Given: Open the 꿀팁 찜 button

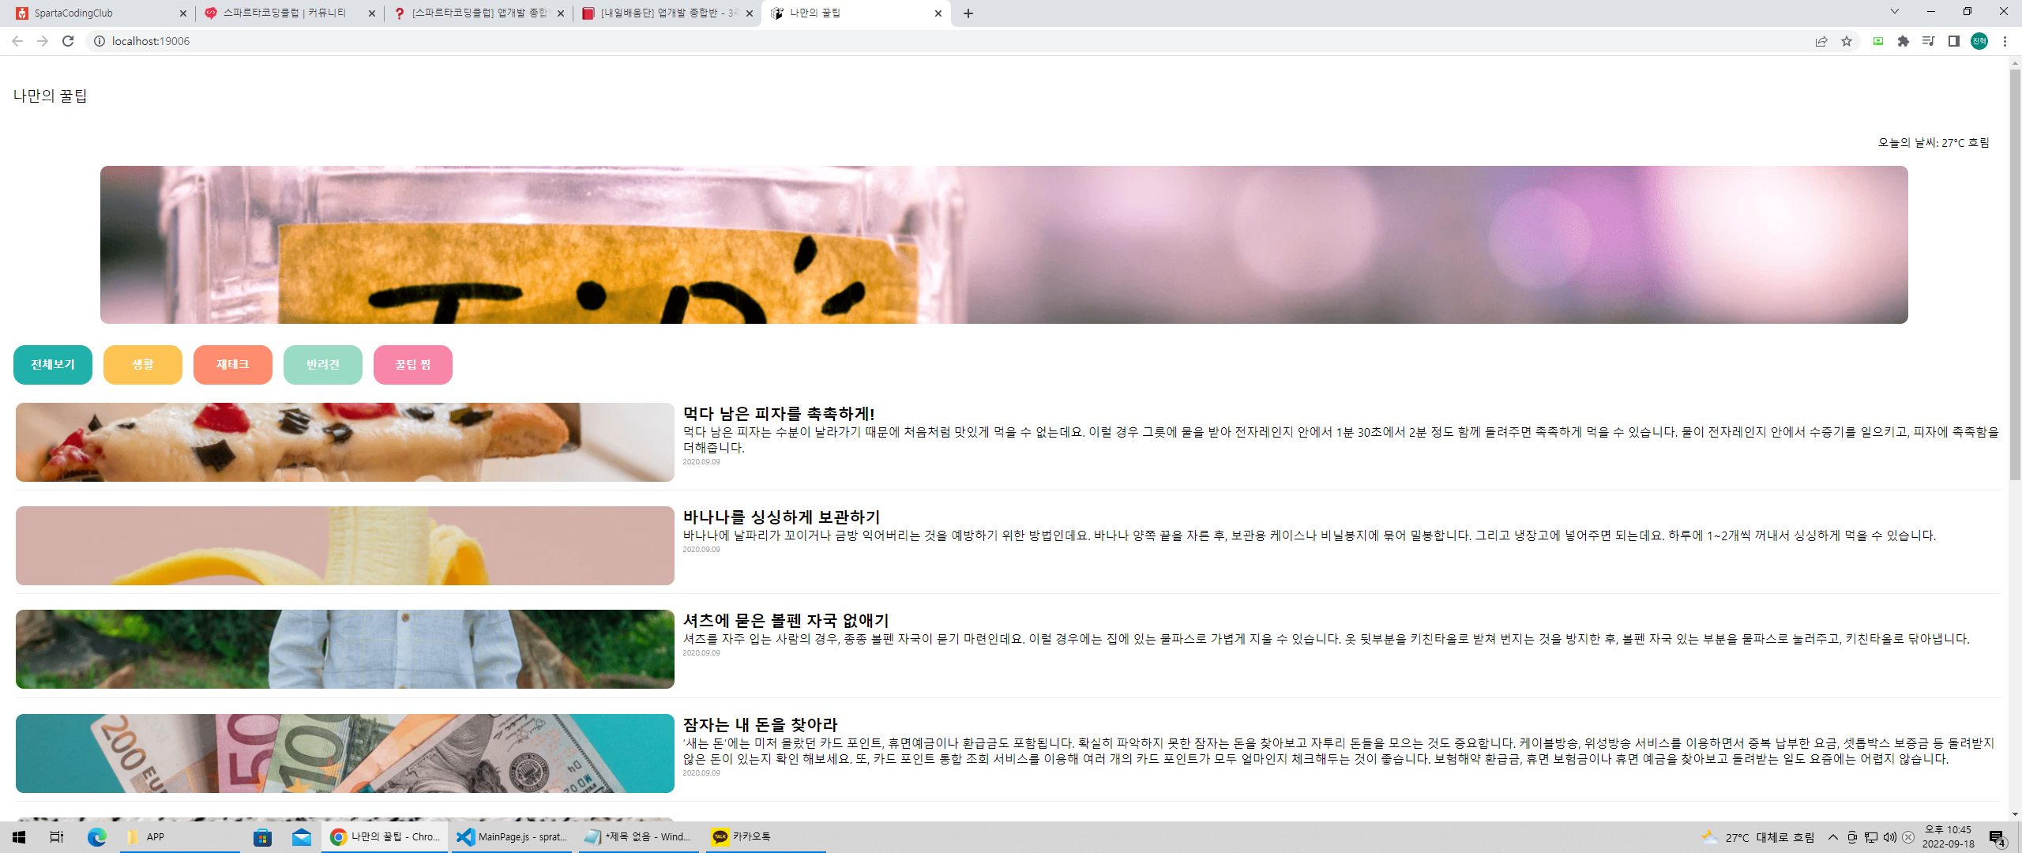Looking at the screenshot, I should tap(413, 365).
